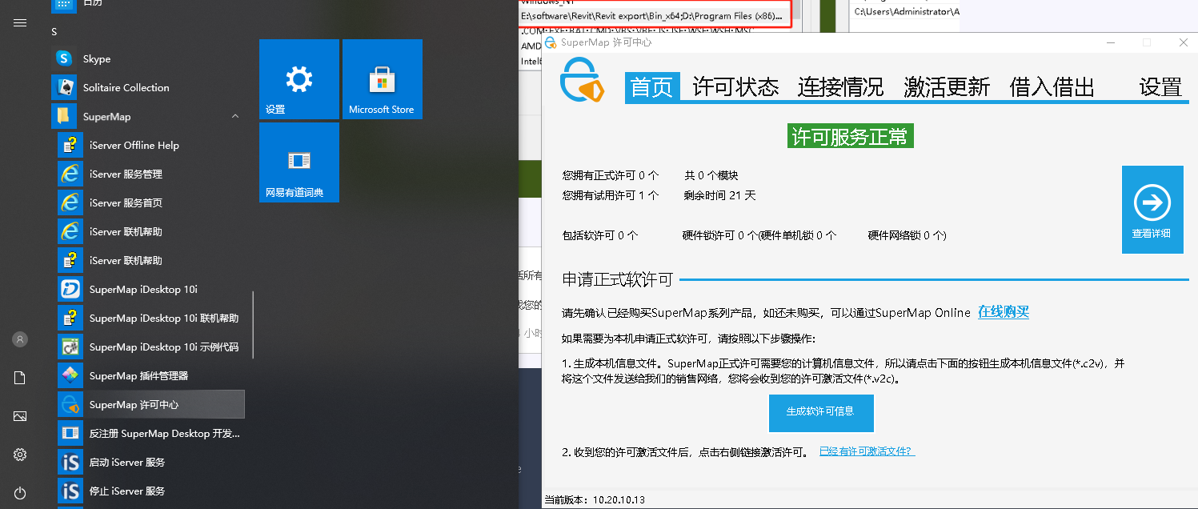1198x509 pixels.
Task: Click the SuperMap 许可中心 title bar icon
Action: click(x=551, y=42)
